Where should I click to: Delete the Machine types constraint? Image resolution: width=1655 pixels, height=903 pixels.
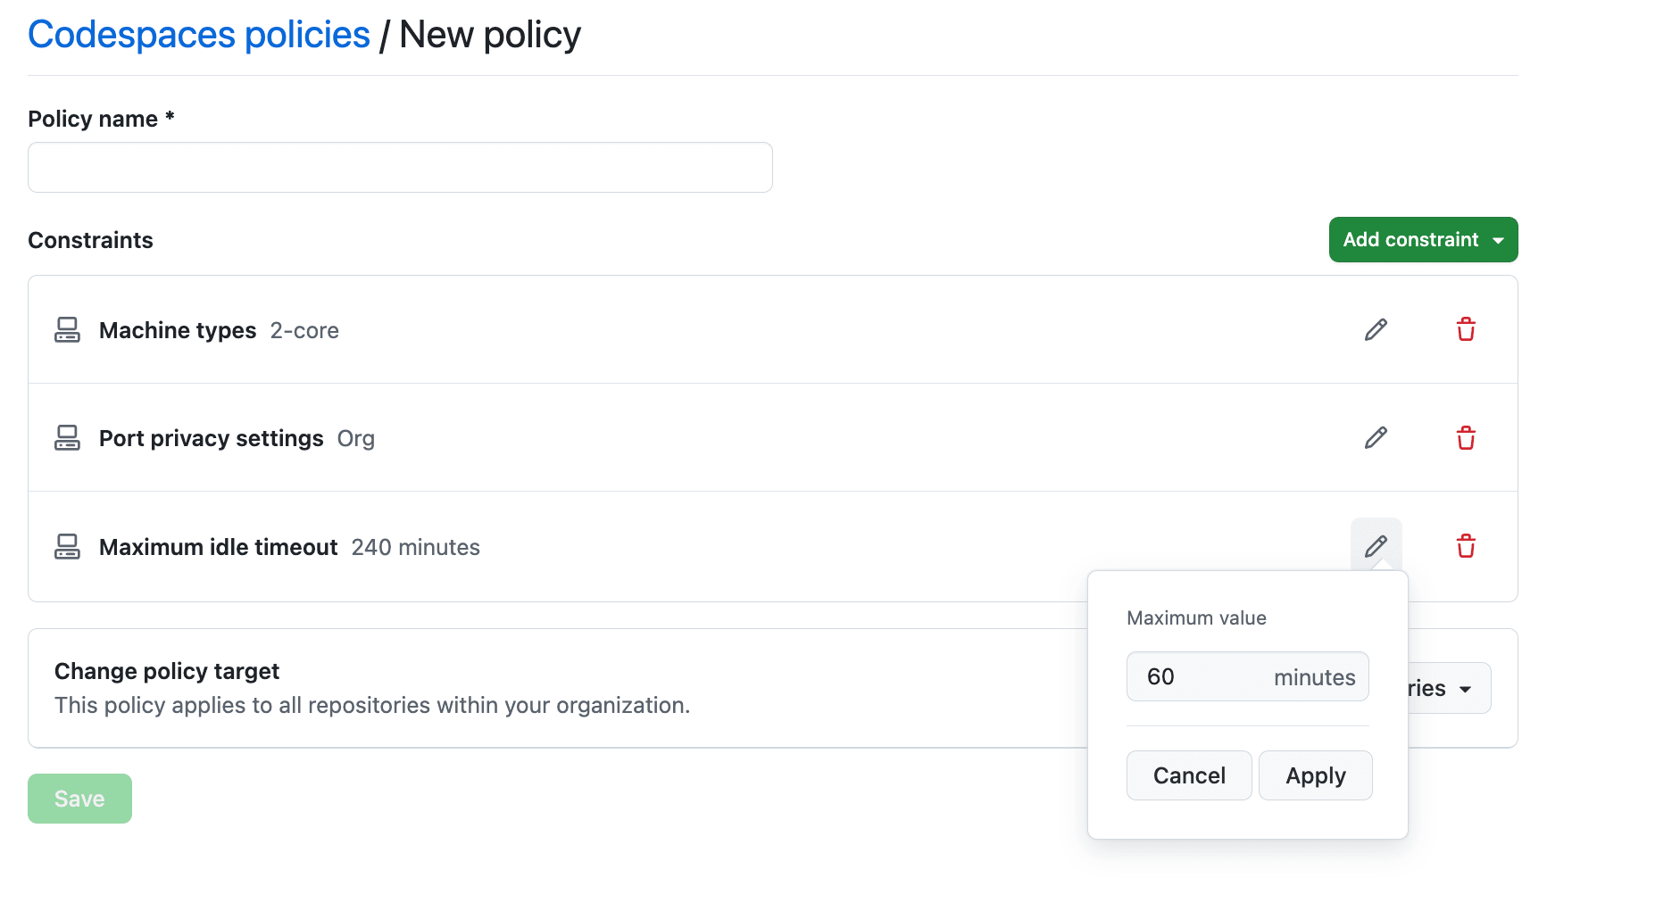1466,330
